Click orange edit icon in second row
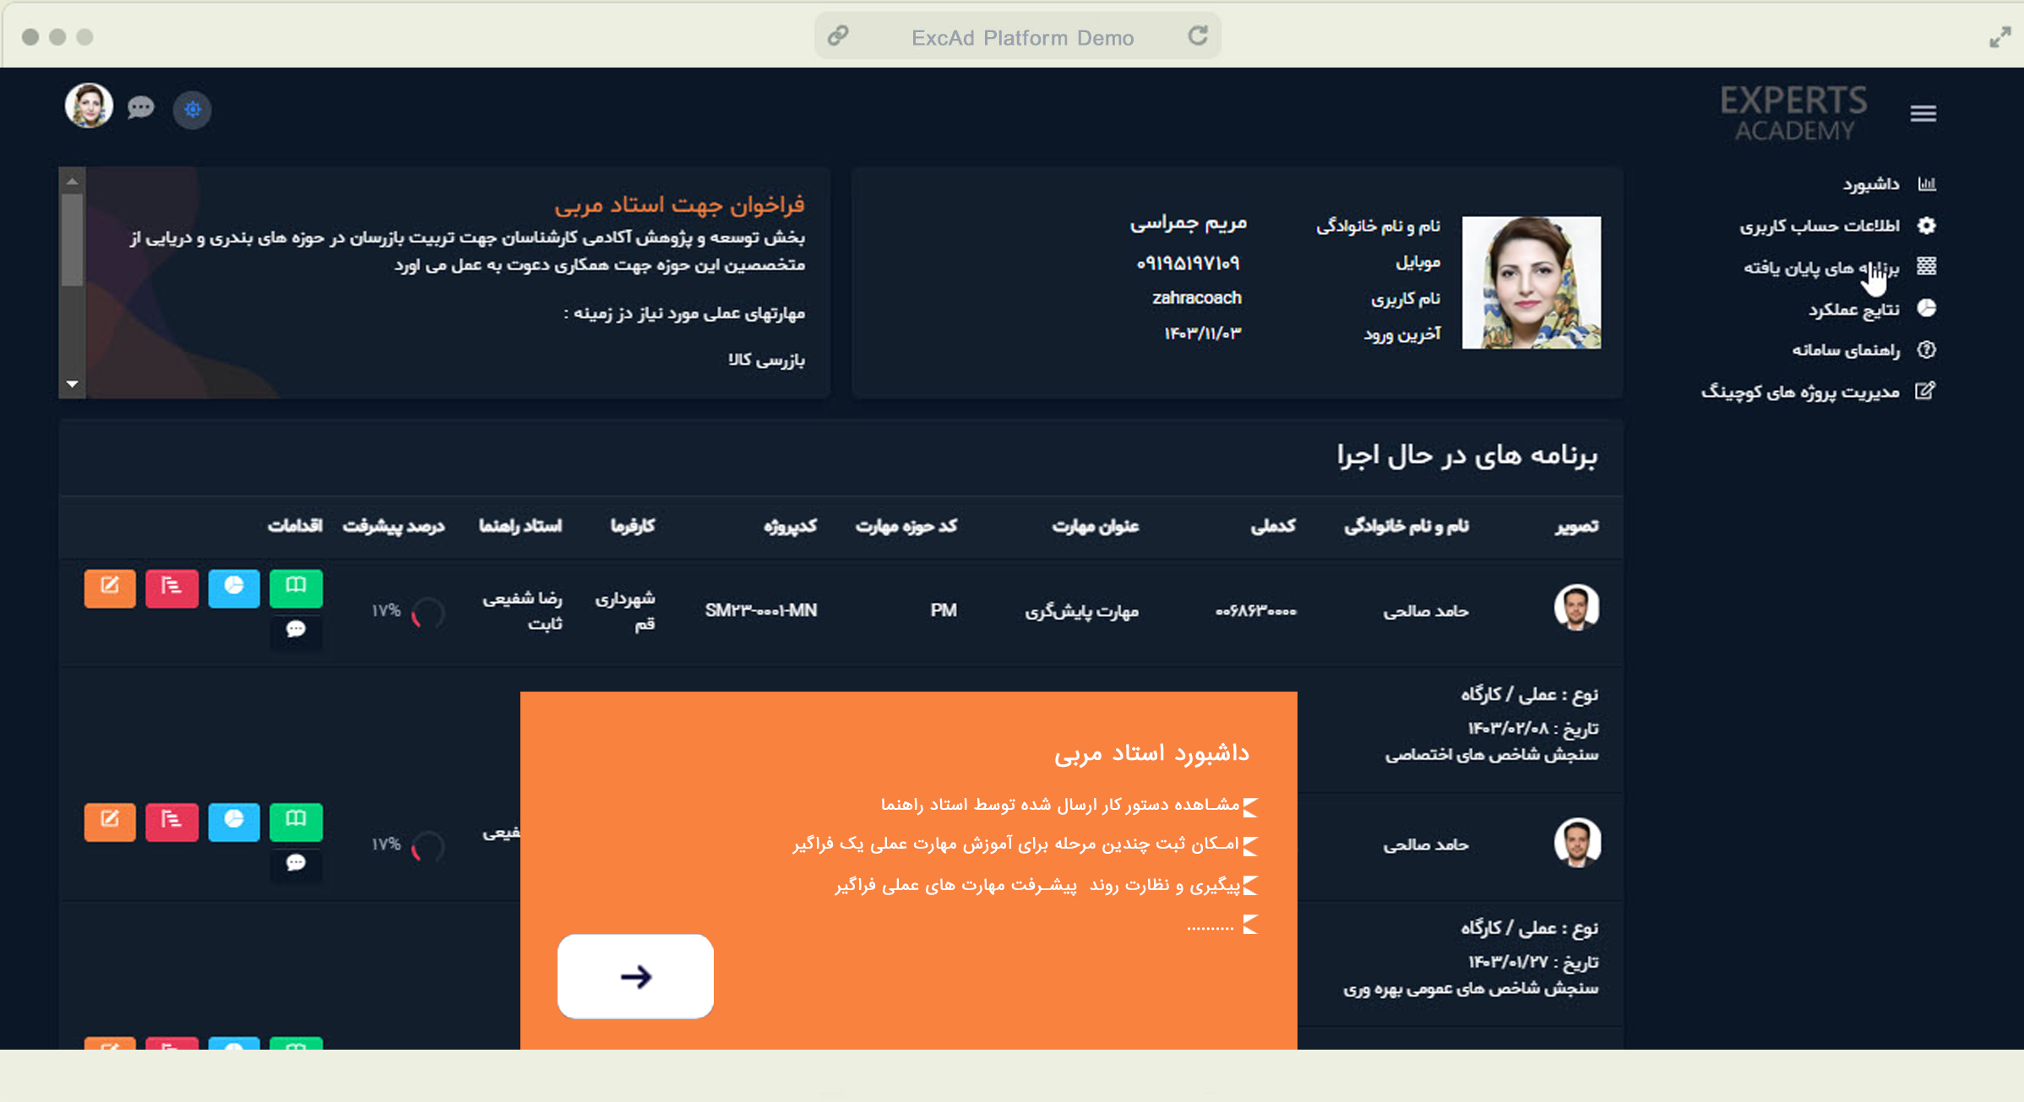 click(x=110, y=821)
